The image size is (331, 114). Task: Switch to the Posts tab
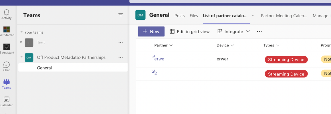[179, 16]
